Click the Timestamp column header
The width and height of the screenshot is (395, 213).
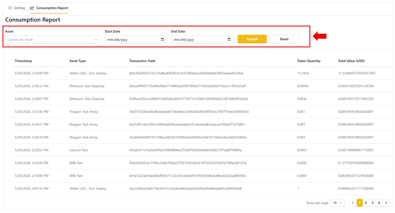point(23,61)
